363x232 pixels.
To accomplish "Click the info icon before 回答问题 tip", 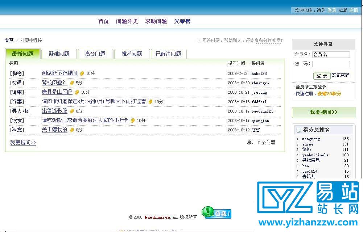I will point(199,41).
